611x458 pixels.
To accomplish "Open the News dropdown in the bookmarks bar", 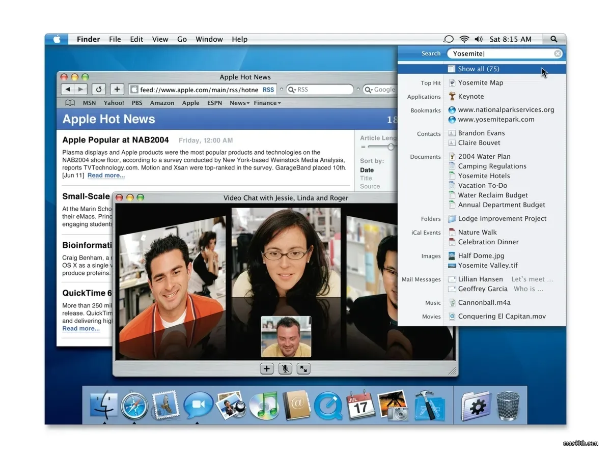I will 239,102.
